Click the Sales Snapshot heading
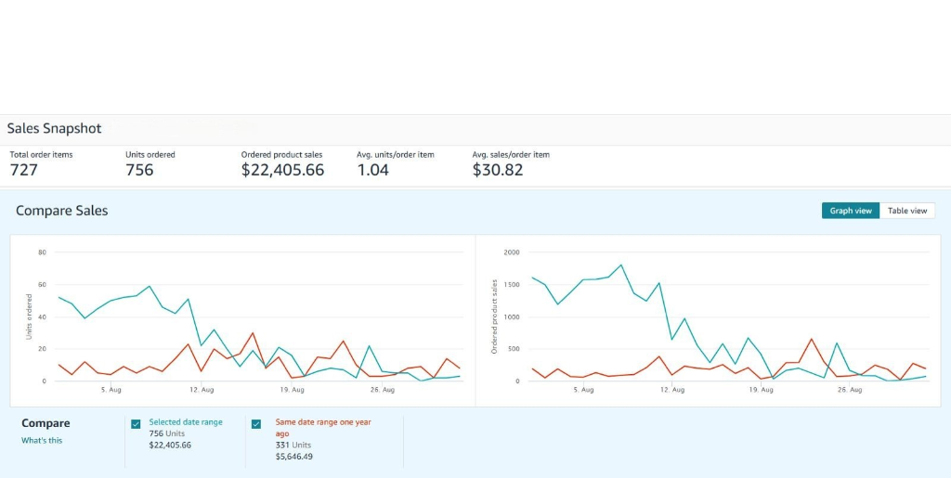The width and height of the screenshot is (951, 478). point(54,129)
